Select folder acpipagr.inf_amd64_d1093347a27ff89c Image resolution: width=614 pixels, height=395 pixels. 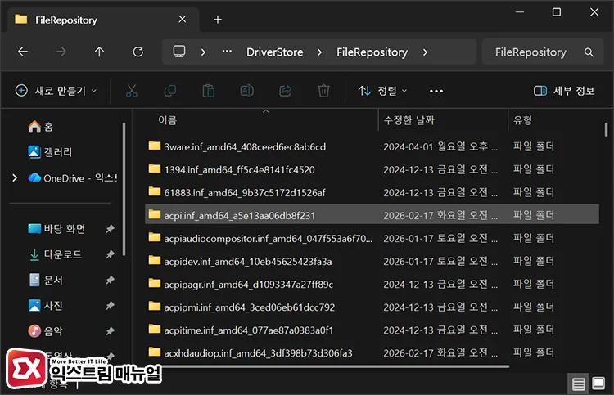372,285
